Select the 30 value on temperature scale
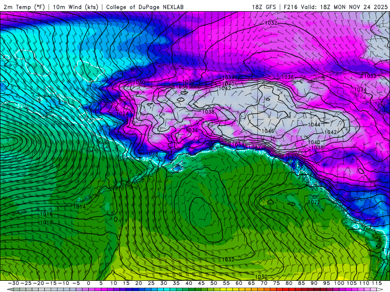The height and width of the screenshot is (292, 390). [164, 283]
